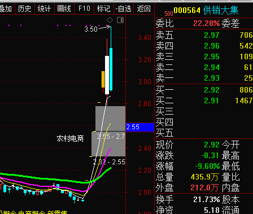The height and width of the screenshot is (214, 253).
Task: Click the tall white candlestick
Action: [x=107, y=75]
